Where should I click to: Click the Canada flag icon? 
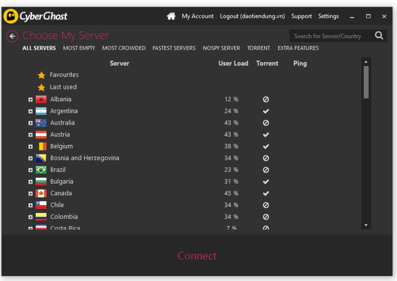click(41, 194)
